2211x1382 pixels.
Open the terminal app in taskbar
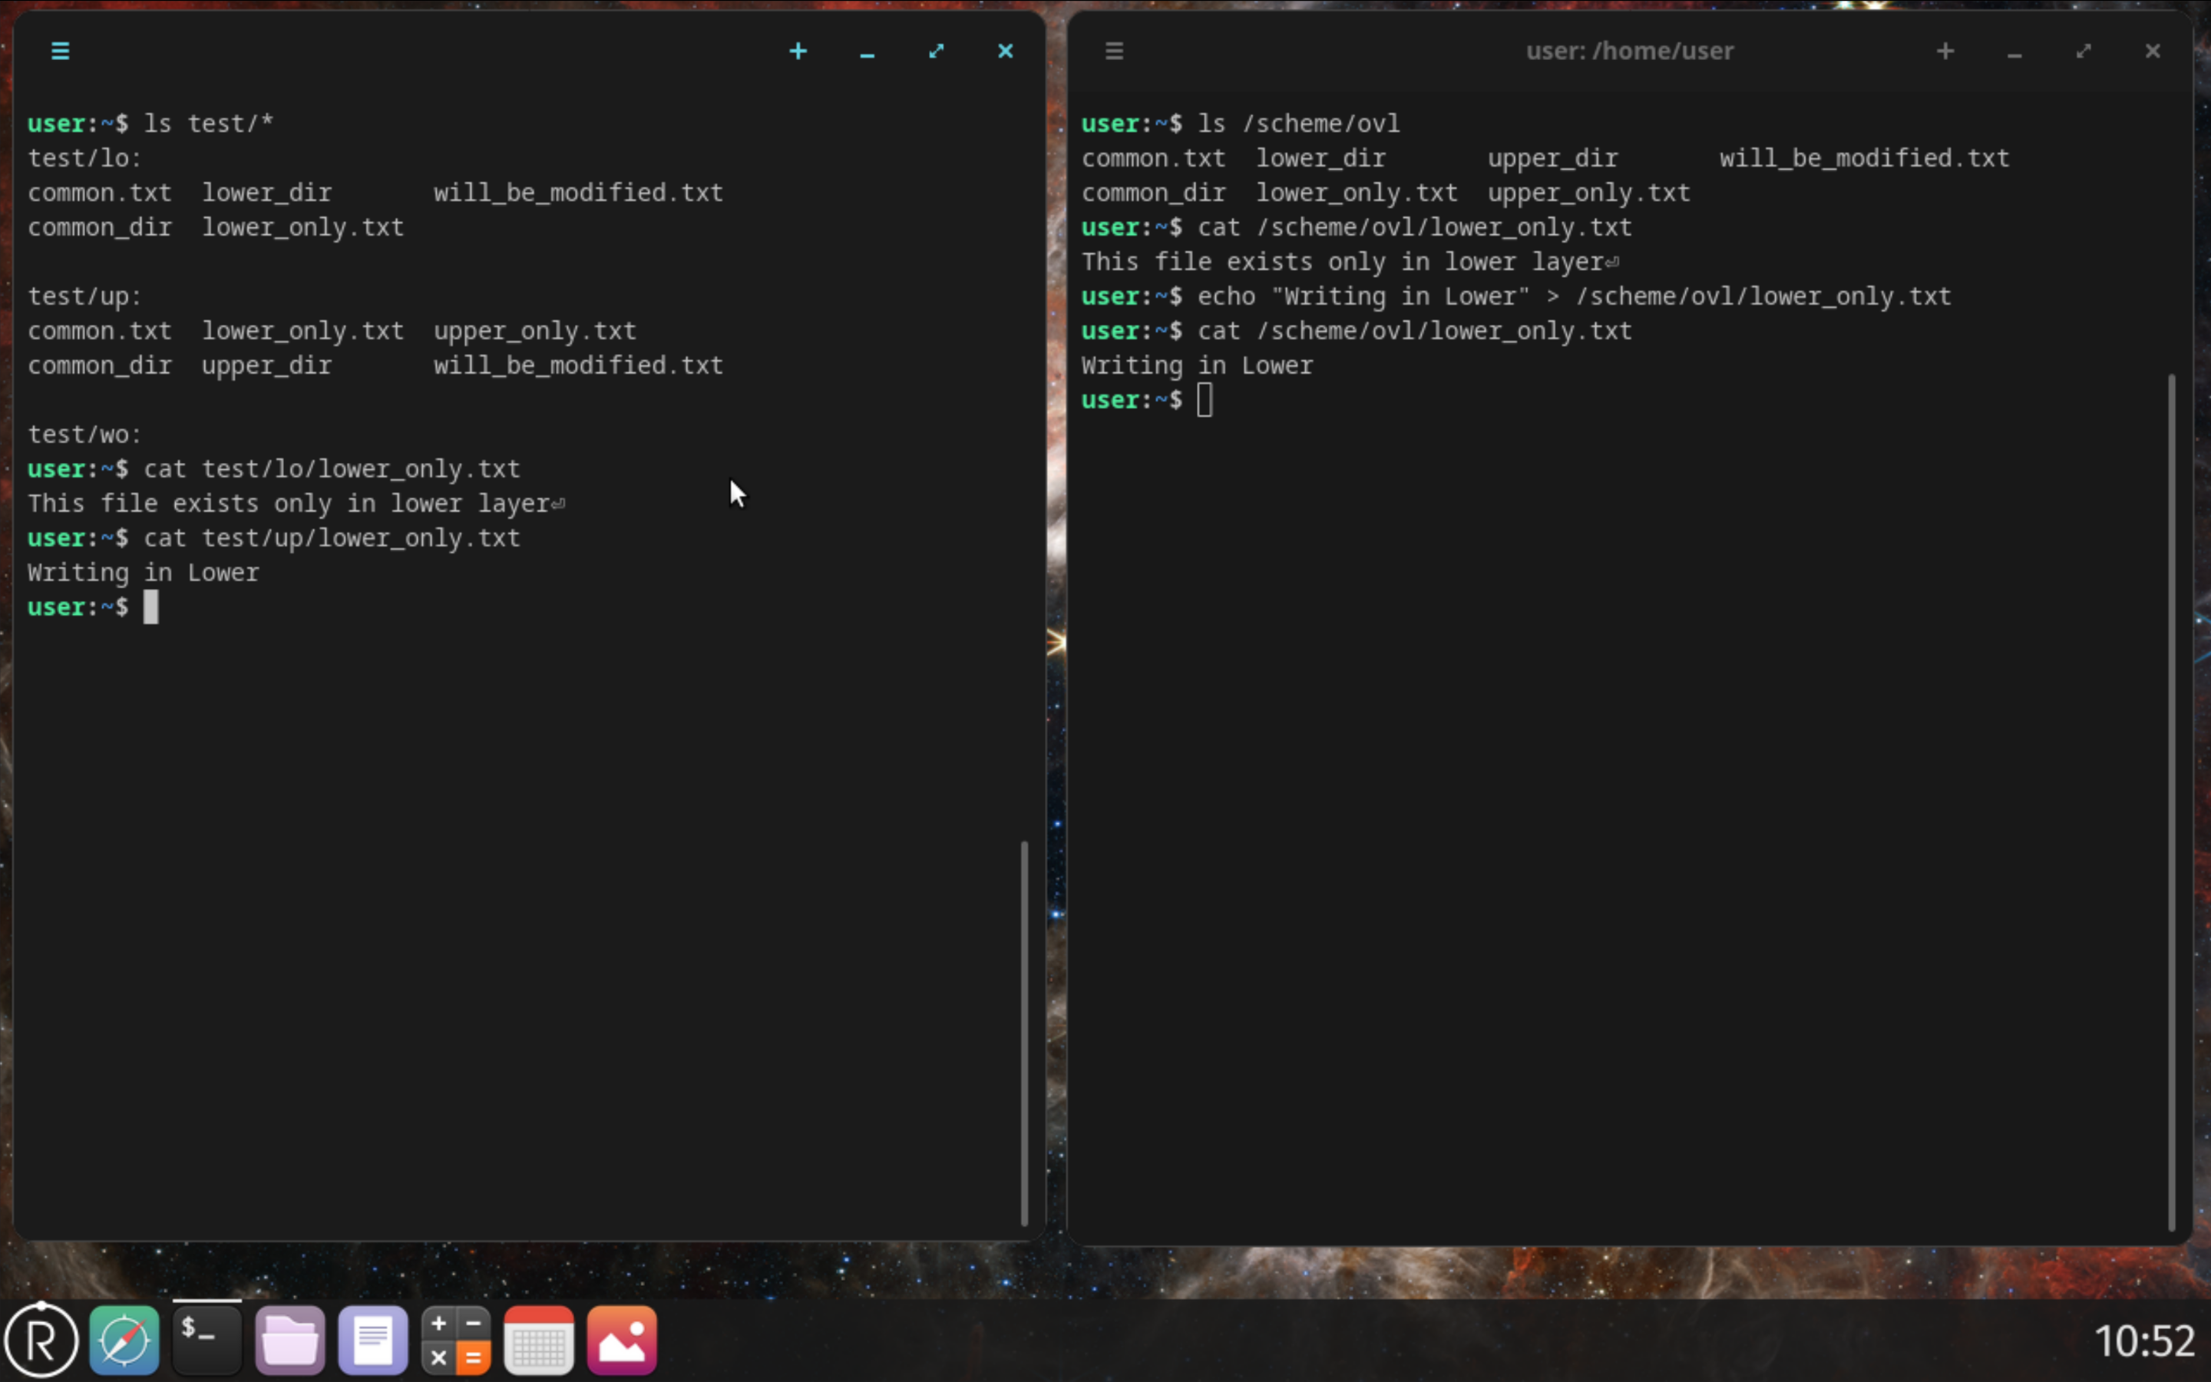pos(207,1340)
